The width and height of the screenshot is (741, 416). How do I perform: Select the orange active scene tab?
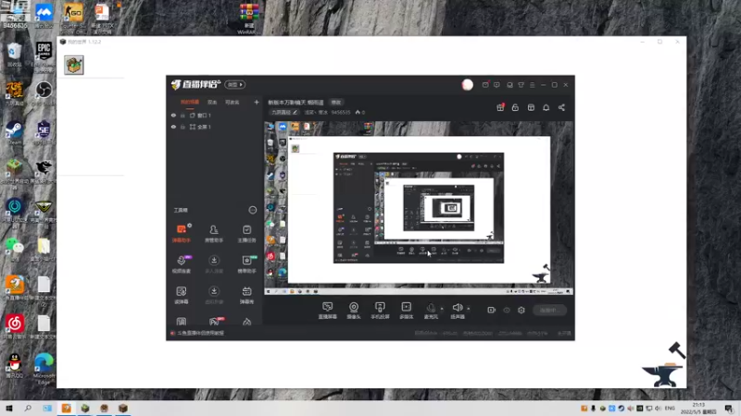[190, 102]
